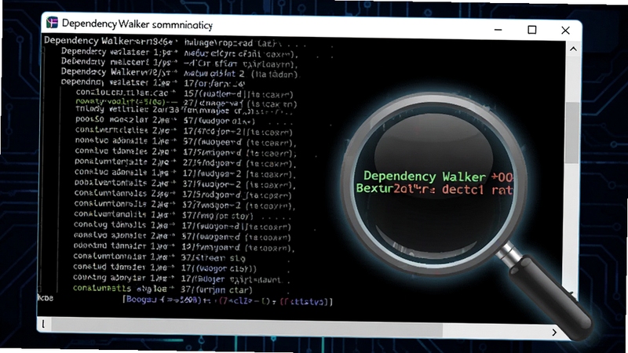Select the bracketed line starting '[Boogsu'
The image size is (628, 353).
[228, 300]
